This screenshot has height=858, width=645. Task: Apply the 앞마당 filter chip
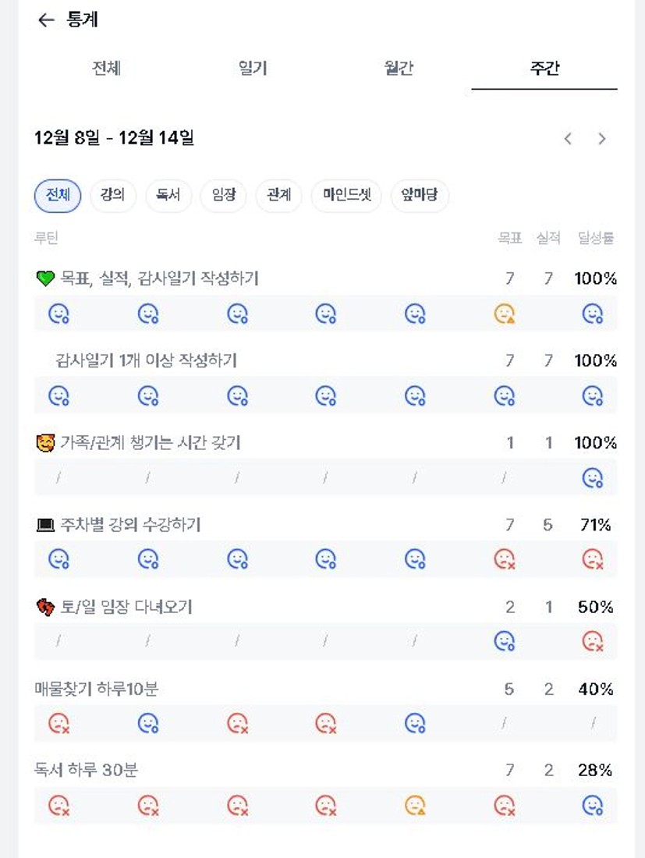pyautogui.click(x=420, y=196)
